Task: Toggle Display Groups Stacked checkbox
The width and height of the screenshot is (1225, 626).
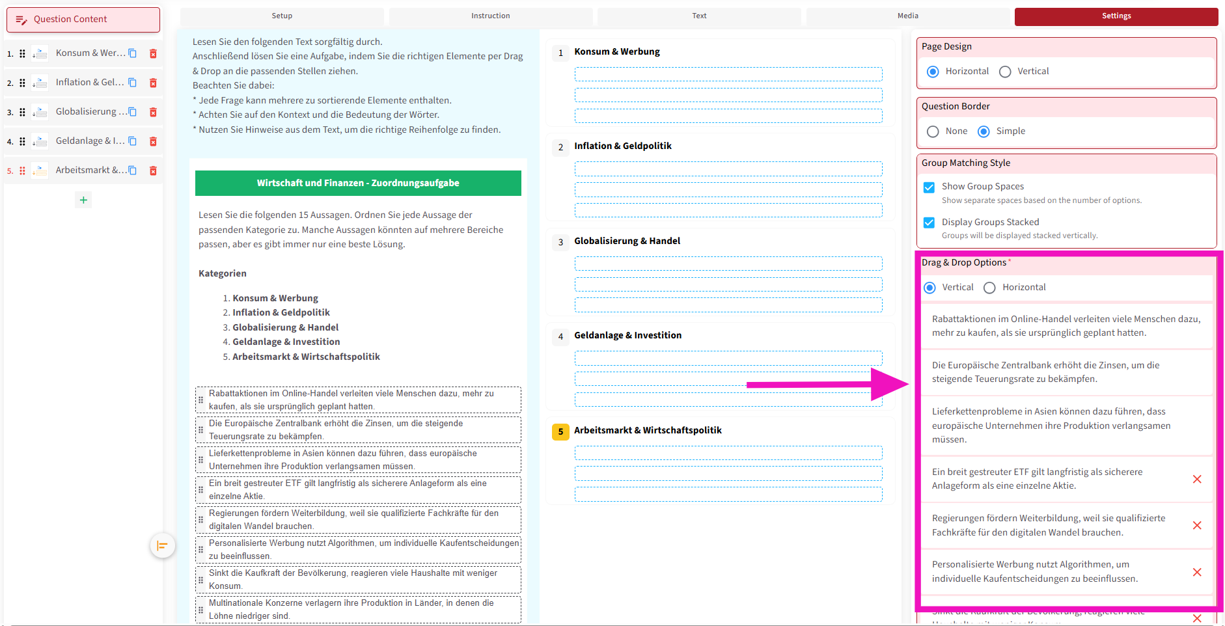Action: [x=929, y=223]
